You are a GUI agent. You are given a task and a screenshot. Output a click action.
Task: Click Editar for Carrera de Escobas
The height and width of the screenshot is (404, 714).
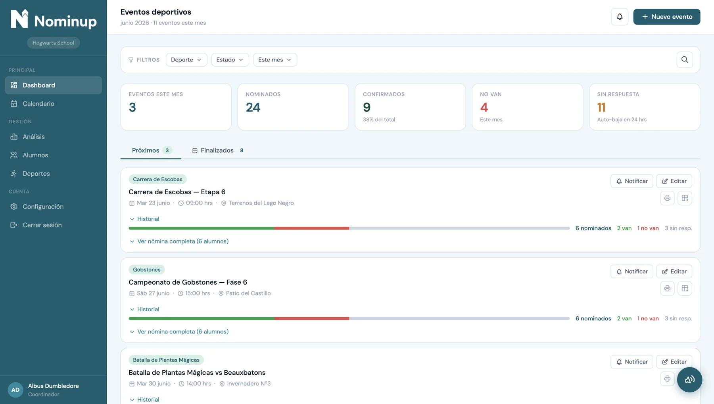(674, 181)
